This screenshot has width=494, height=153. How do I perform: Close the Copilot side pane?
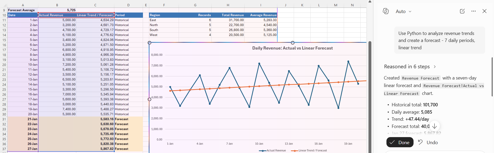point(484,11)
